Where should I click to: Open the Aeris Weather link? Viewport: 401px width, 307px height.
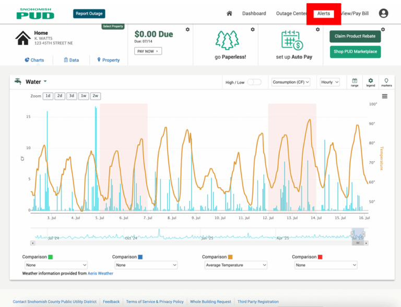click(x=100, y=274)
